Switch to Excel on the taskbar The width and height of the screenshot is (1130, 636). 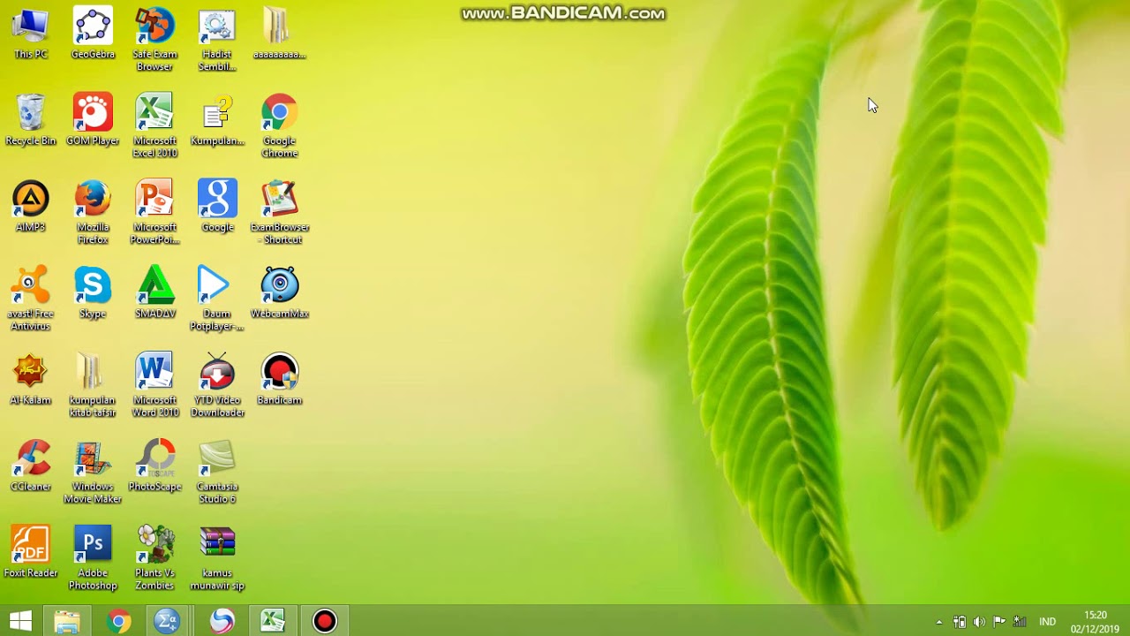tap(273, 621)
